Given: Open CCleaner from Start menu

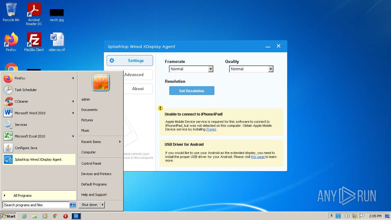Looking at the screenshot, I should [39, 101].
